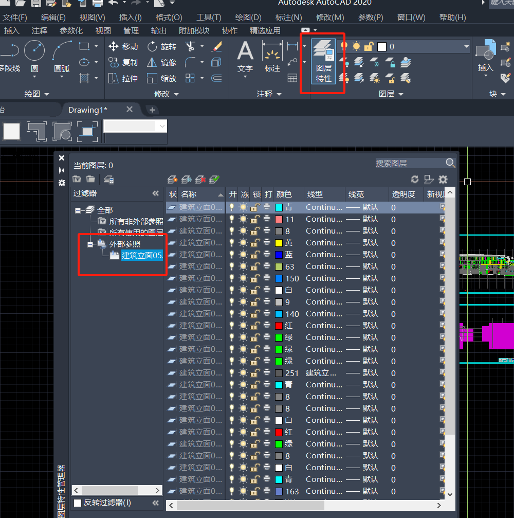
Task: Open the 图层特性 layer properties manager
Action: (323, 63)
